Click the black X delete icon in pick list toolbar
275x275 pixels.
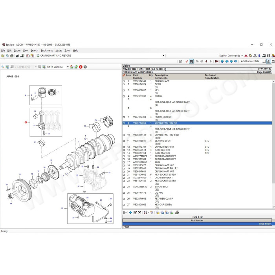click(x=139, y=213)
